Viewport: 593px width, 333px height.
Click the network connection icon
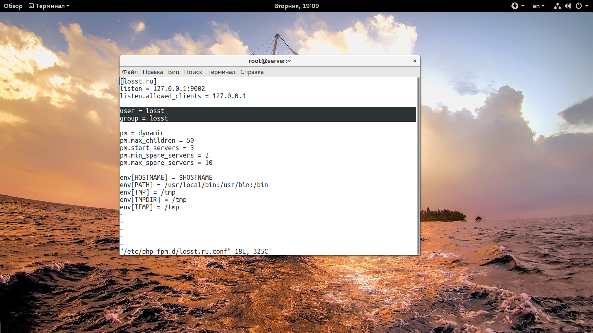557,6
